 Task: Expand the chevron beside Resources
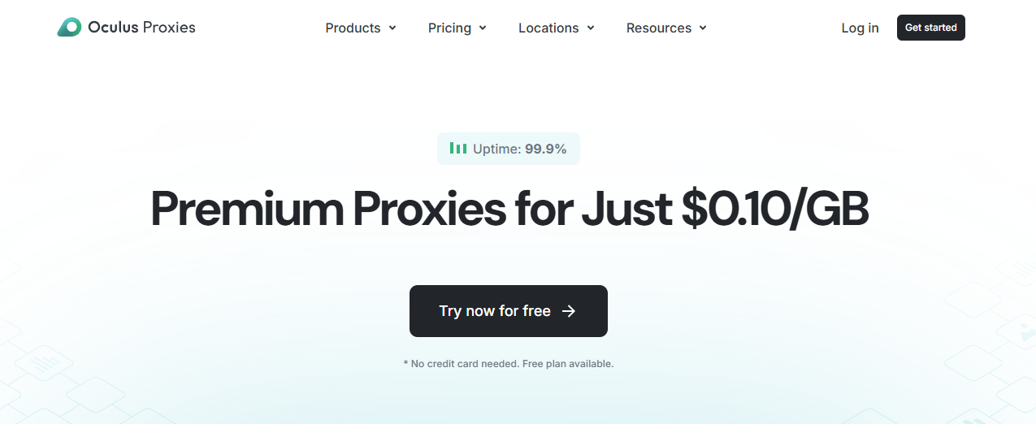click(703, 28)
